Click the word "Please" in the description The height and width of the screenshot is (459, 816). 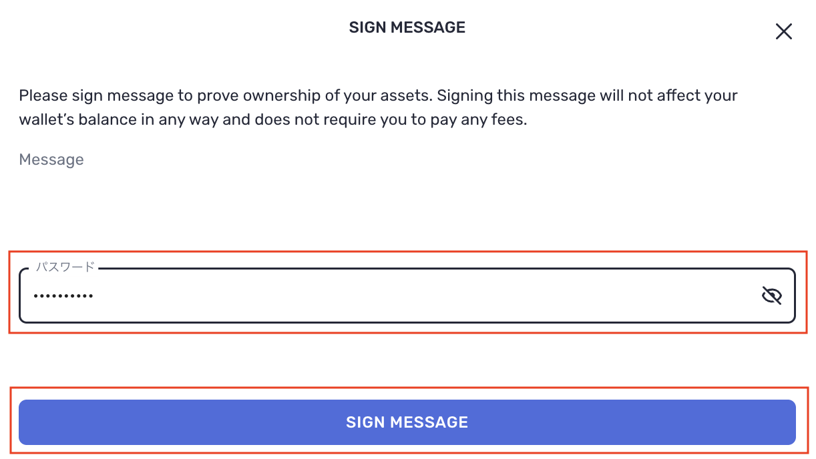click(43, 95)
